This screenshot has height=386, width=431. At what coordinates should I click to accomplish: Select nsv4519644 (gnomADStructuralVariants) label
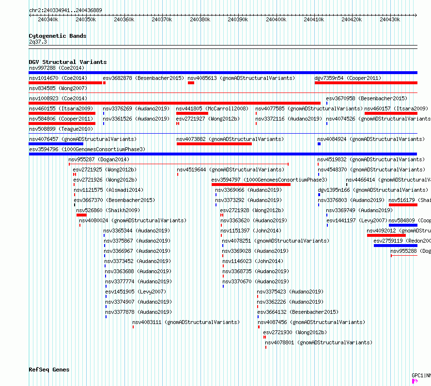(231, 170)
